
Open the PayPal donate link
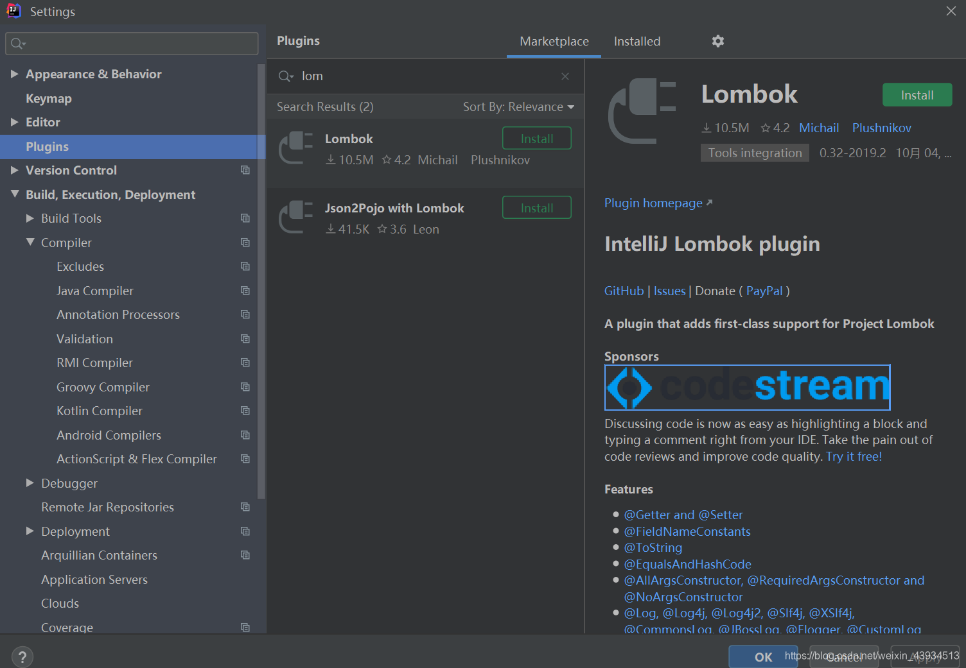[764, 291]
